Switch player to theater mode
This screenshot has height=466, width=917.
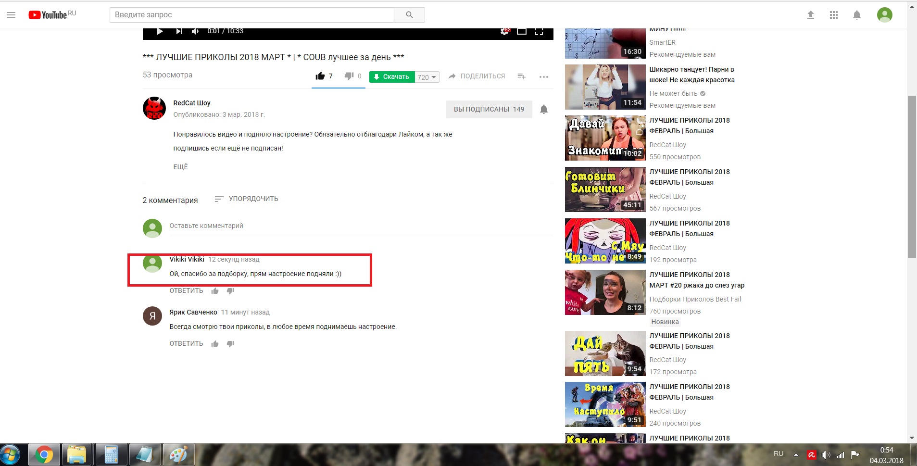[x=522, y=31]
